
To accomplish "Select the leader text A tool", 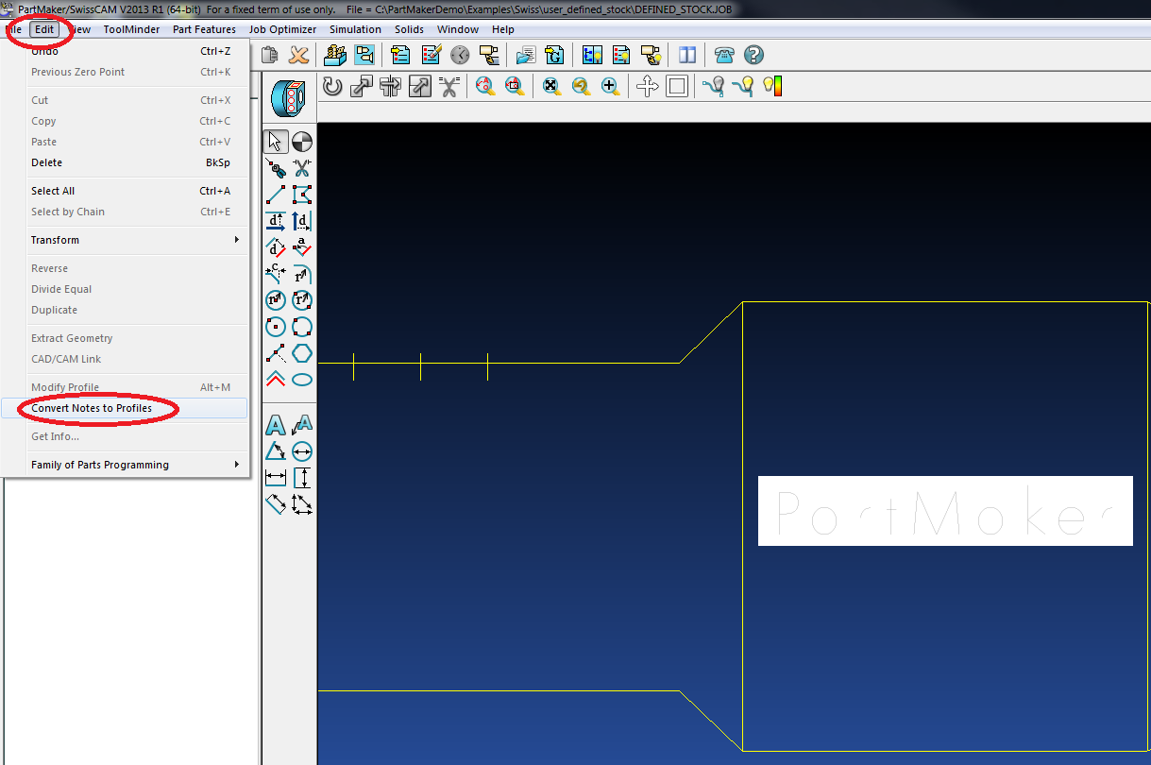I will tap(302, 425).
